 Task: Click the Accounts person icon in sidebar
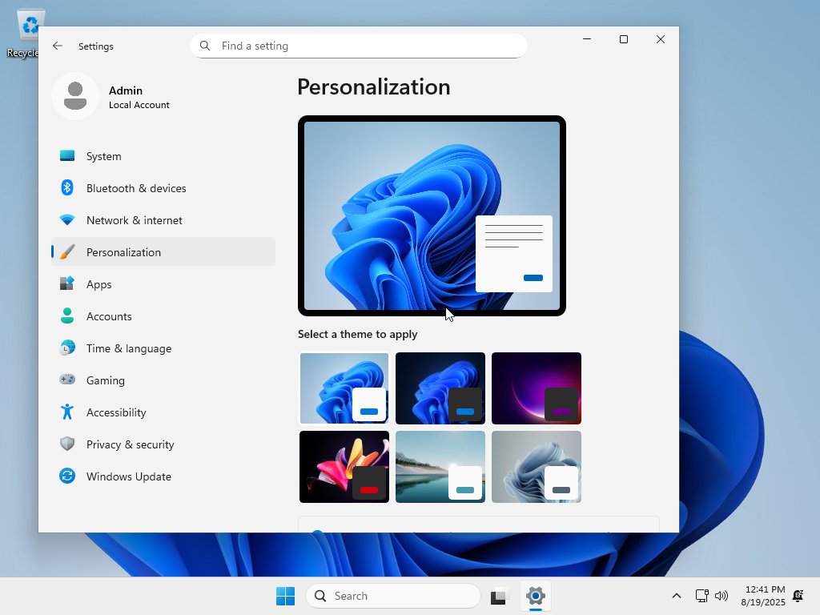pos(67,316)
